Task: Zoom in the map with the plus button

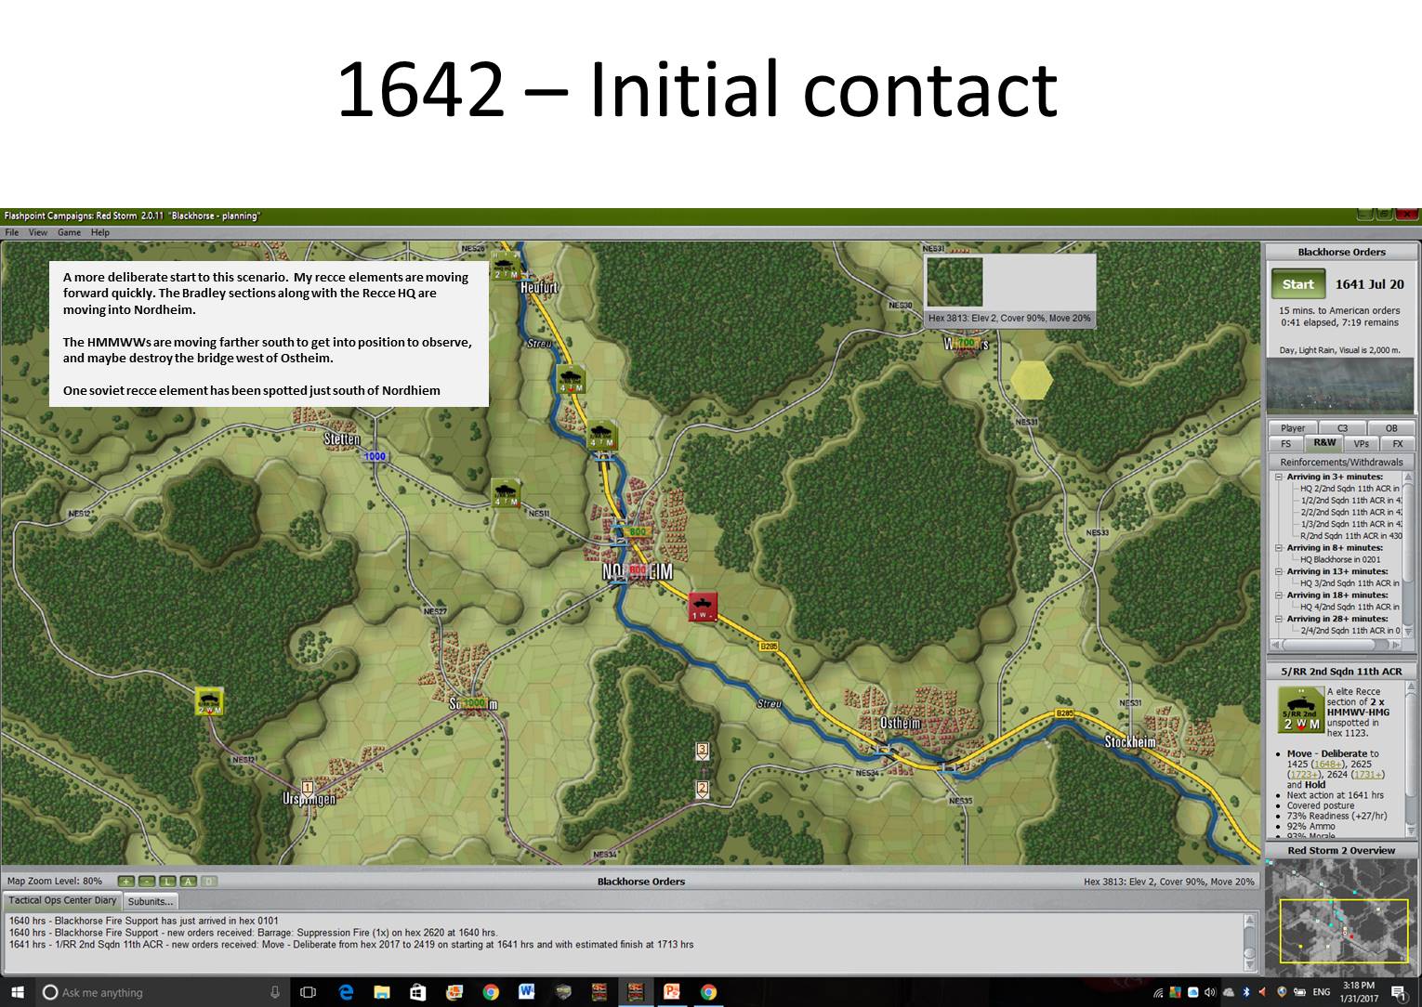Action: [x=125, y=881]
